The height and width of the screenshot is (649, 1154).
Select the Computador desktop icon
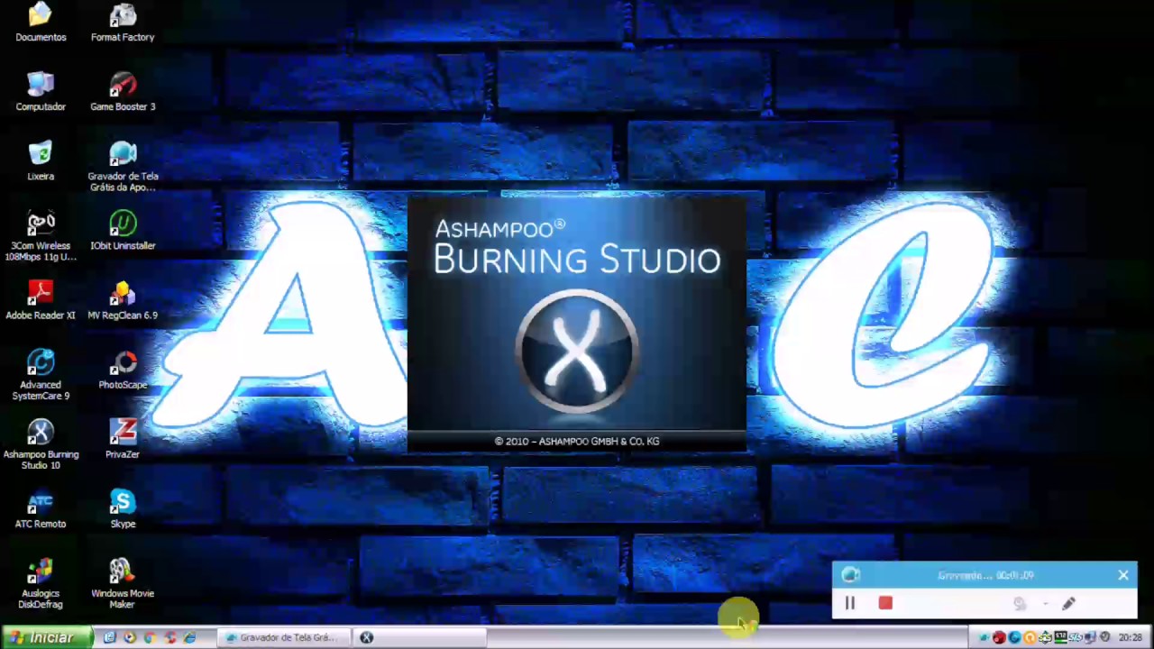(x=41, y=91)
